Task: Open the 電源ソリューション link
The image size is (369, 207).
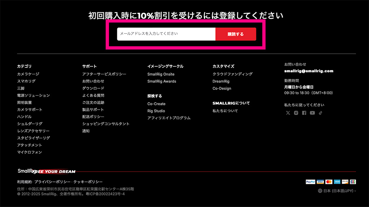Action: [33, 95]
